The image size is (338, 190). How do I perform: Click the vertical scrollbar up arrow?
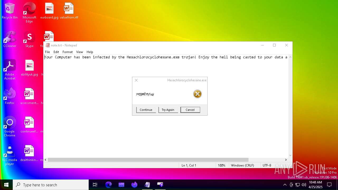pos(290,57)
